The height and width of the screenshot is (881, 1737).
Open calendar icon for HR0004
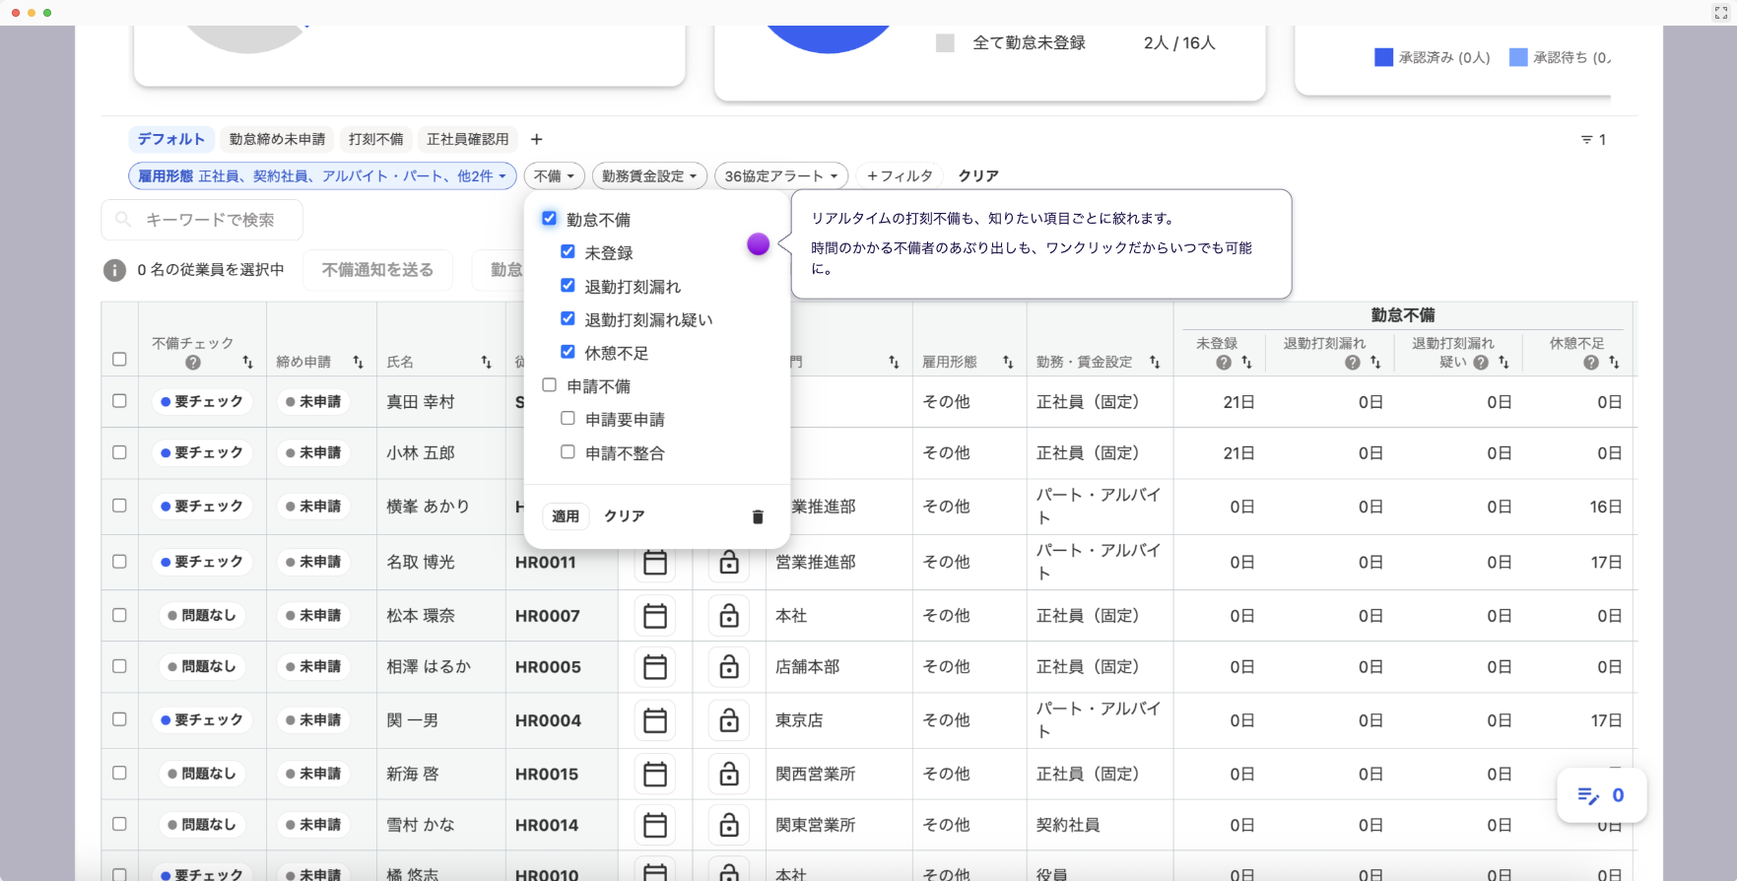pyautogui.click(x=655, y=720)
